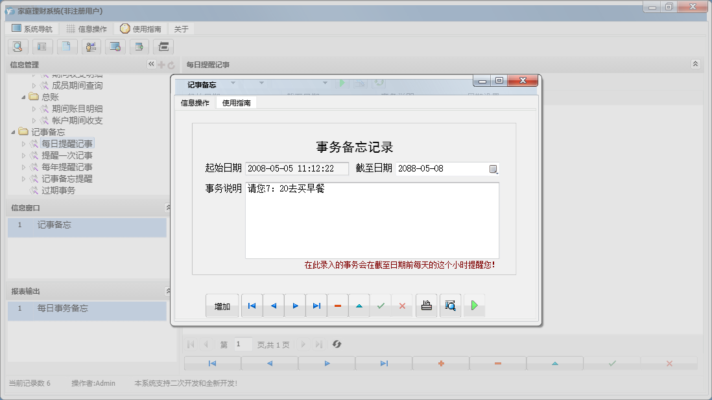Screen dimensions: 712x400
Task: Click the green run arrow in the dialog
Action: click(474, 305)
